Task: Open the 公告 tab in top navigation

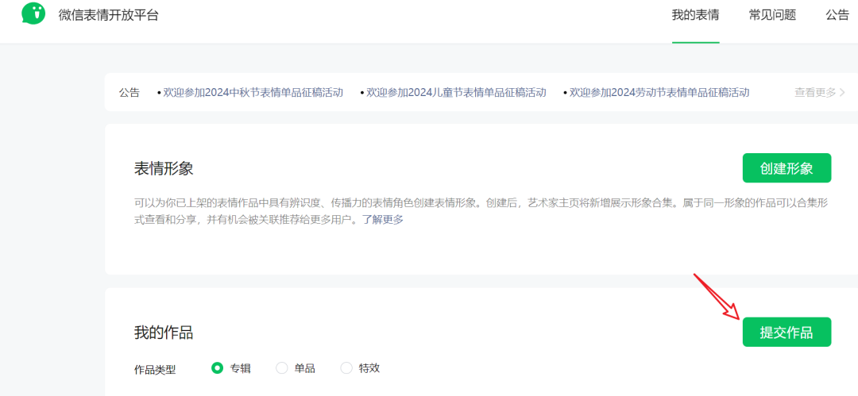Action: 837,15
